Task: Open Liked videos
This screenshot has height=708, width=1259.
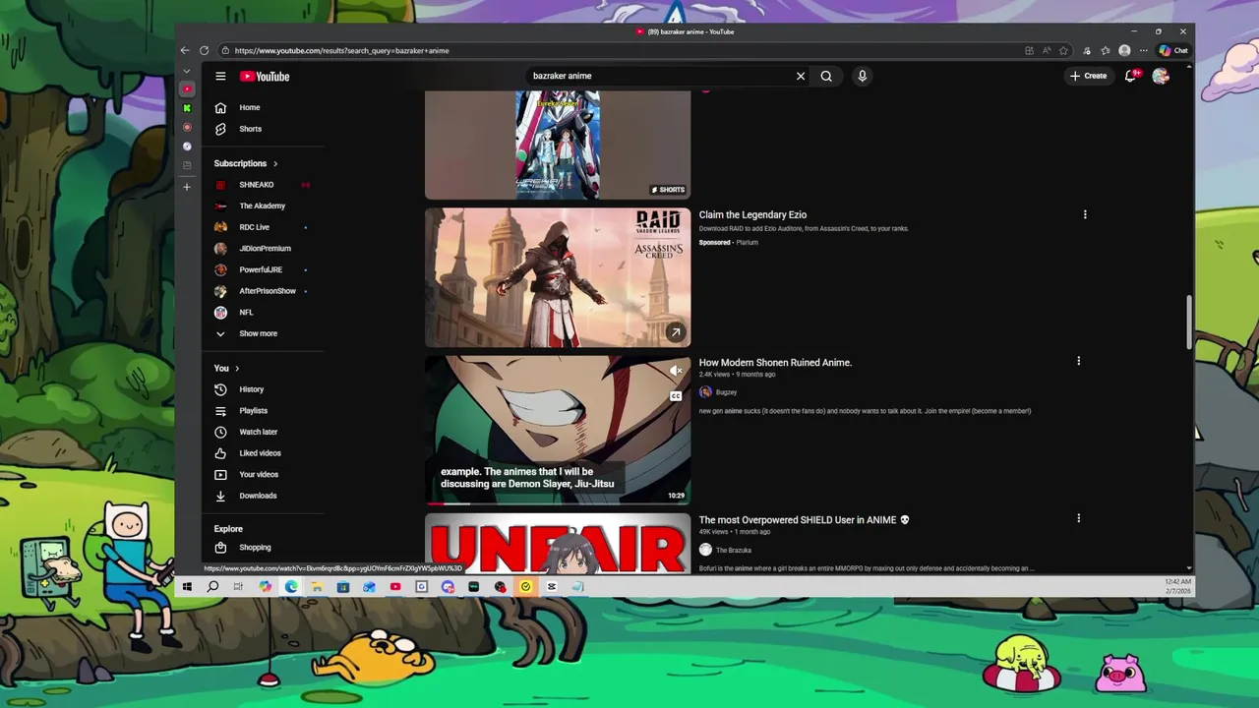Action: tap(264, 453)
